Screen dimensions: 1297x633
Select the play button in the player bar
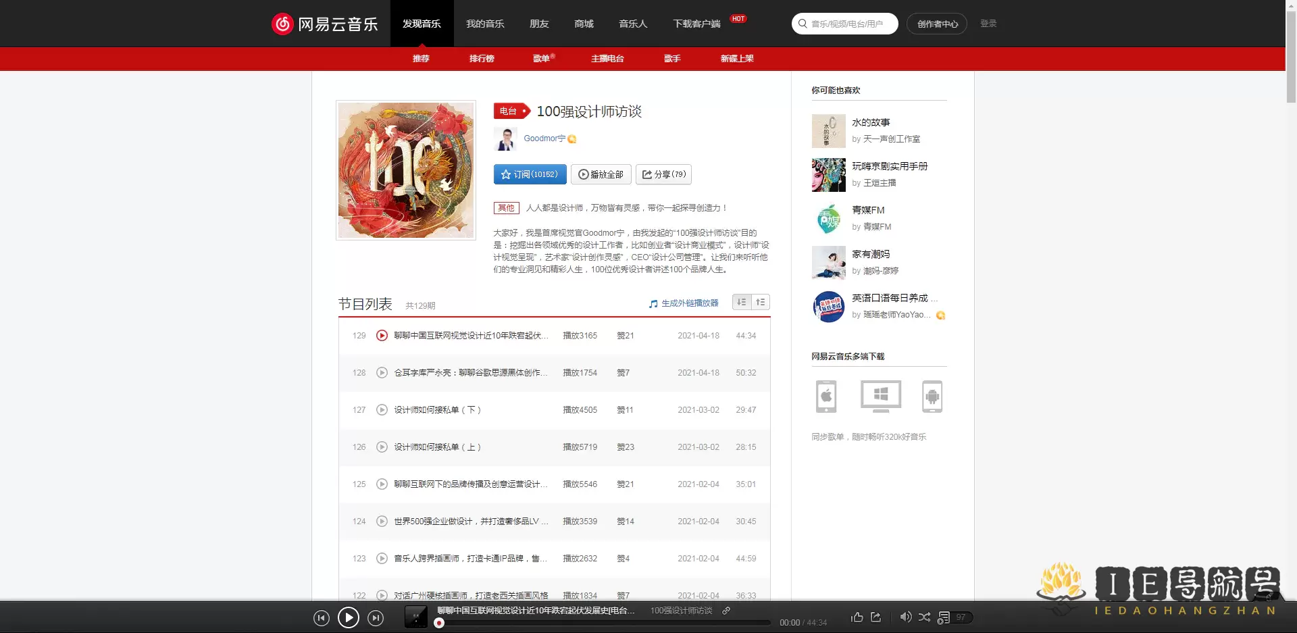pos(349,617)
